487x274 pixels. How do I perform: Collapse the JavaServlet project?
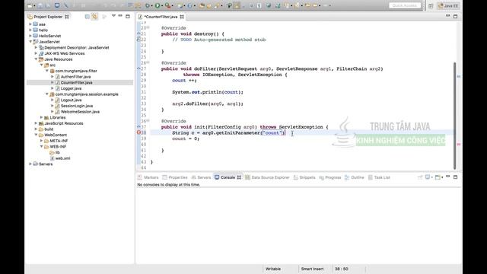[x=30, y=42]
